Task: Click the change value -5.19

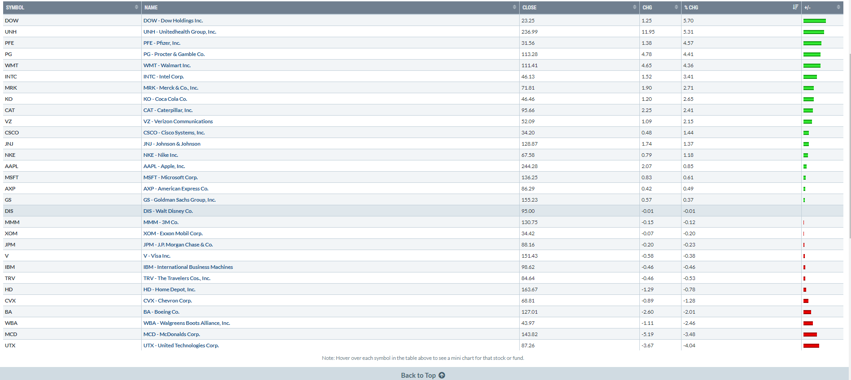Action: coord(647,334)
